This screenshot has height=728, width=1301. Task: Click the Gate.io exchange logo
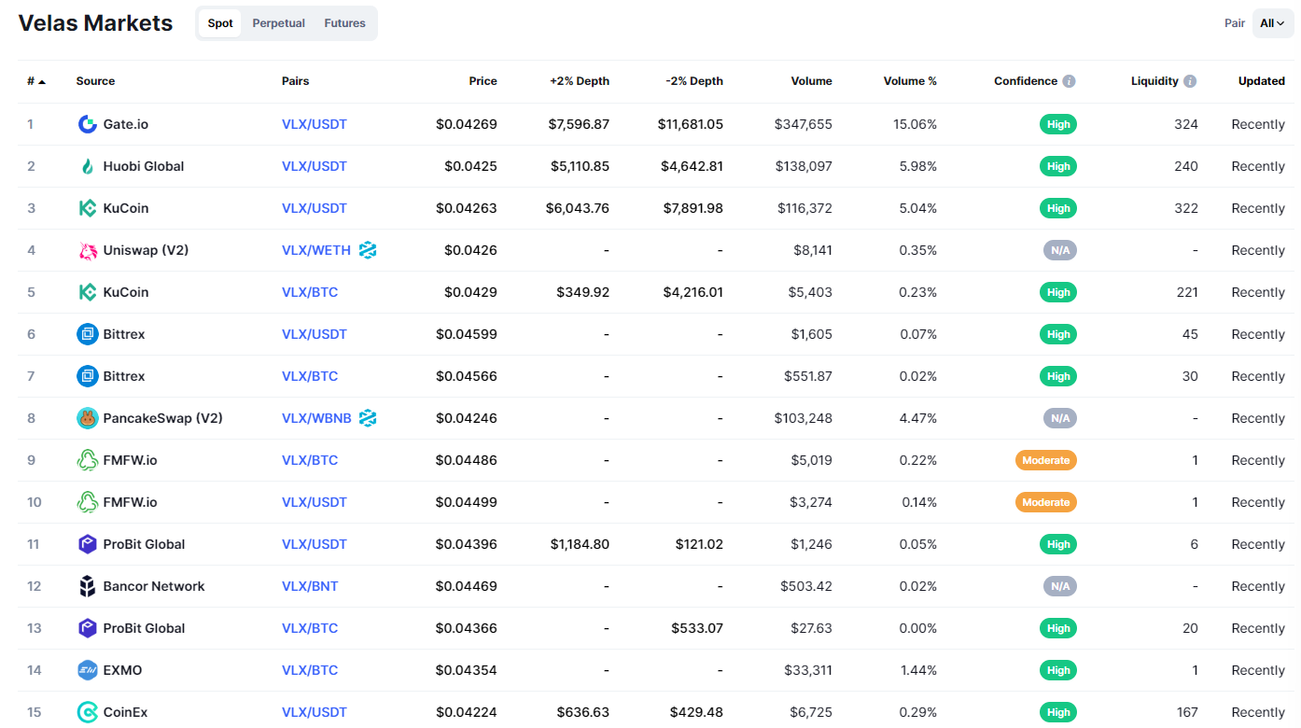tap(87, 124)
